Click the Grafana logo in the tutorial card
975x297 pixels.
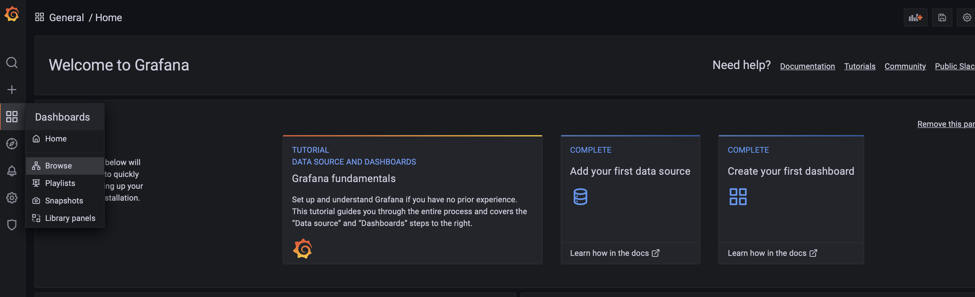[x=302, y=249]
